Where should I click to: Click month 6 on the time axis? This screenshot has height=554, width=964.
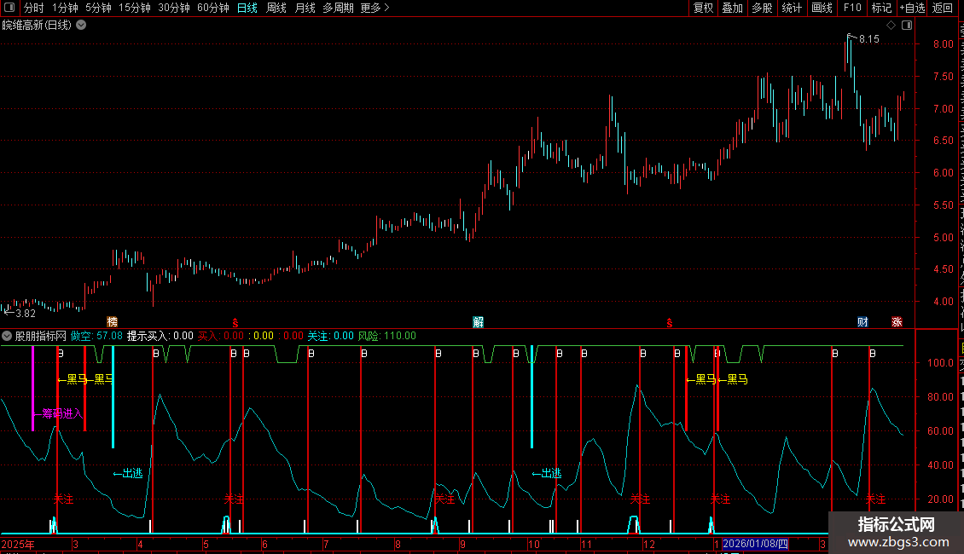click(264, 544)
